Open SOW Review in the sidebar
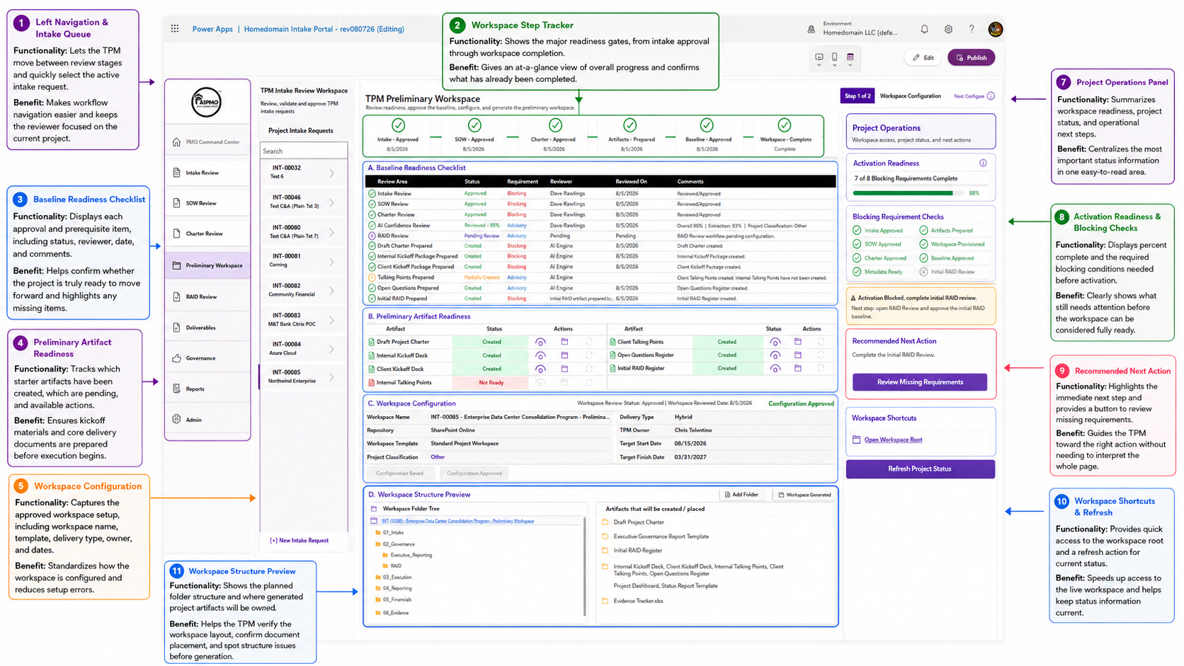The image size is (1184, 666). (207, 203)
